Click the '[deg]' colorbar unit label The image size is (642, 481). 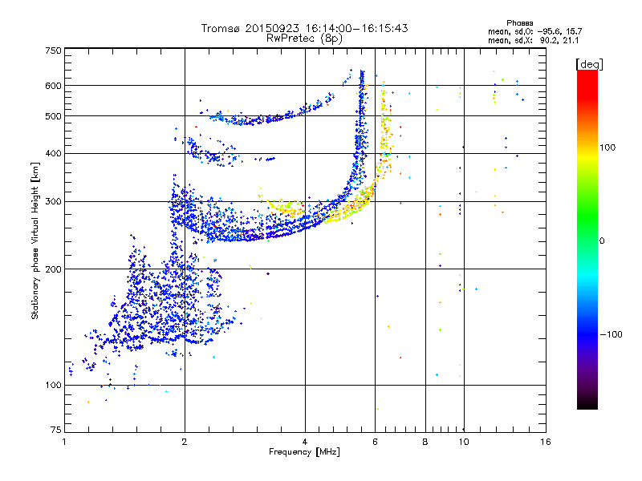(589, 64)
